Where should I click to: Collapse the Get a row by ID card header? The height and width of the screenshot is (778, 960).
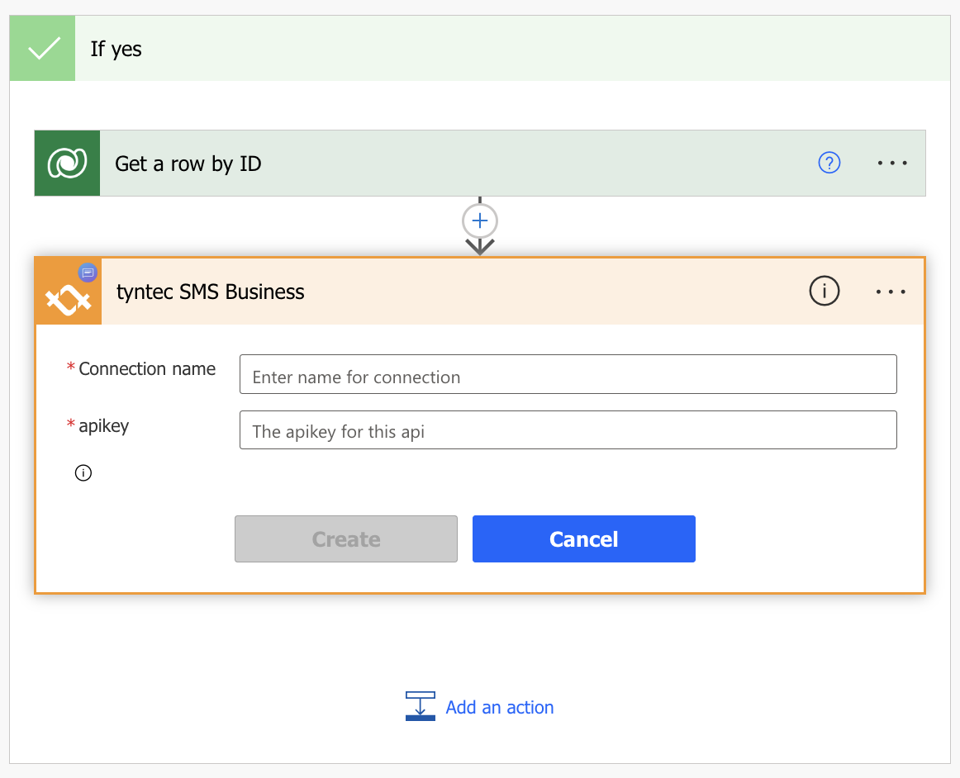tap(480, 164)
